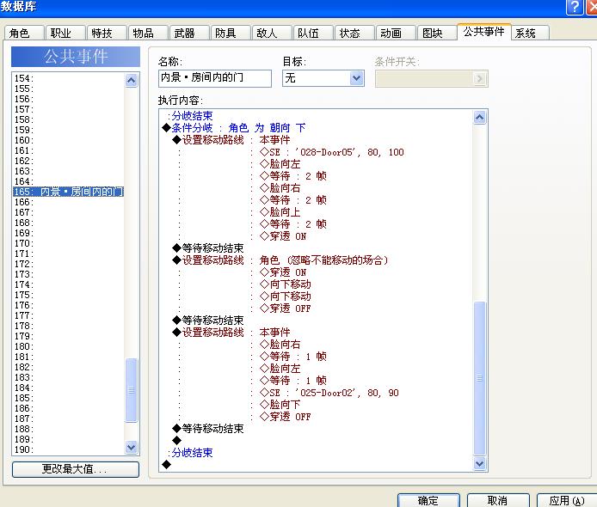
Task: Click command list scroll up arrow
Action: pos(480,118)
